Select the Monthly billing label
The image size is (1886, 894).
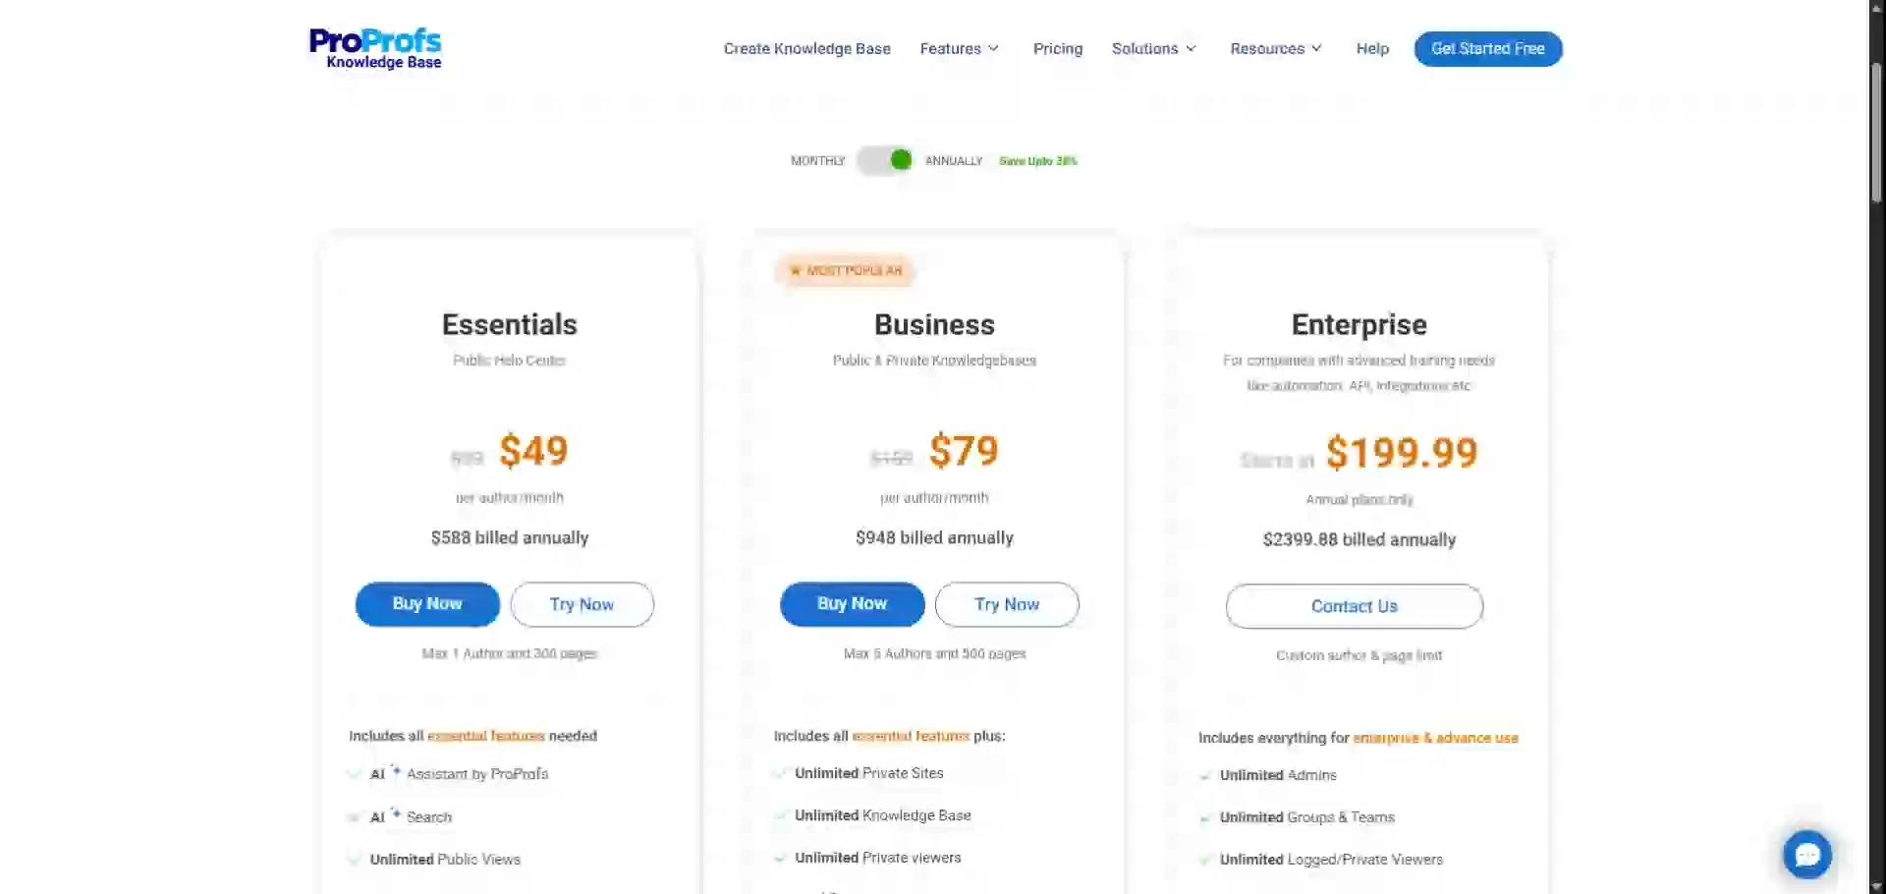(817, 161)
